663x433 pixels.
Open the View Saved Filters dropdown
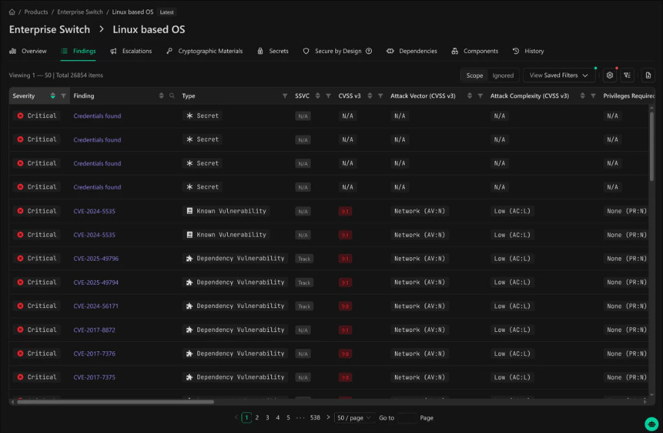[559, 75]
